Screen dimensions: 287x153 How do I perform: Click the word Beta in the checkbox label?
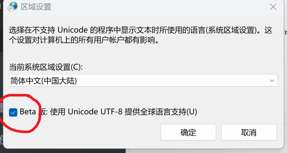[x=28, y=111]
